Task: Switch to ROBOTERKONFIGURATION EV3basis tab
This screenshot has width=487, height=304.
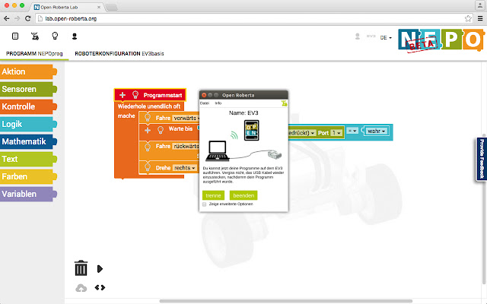Action: pos(119,54)
